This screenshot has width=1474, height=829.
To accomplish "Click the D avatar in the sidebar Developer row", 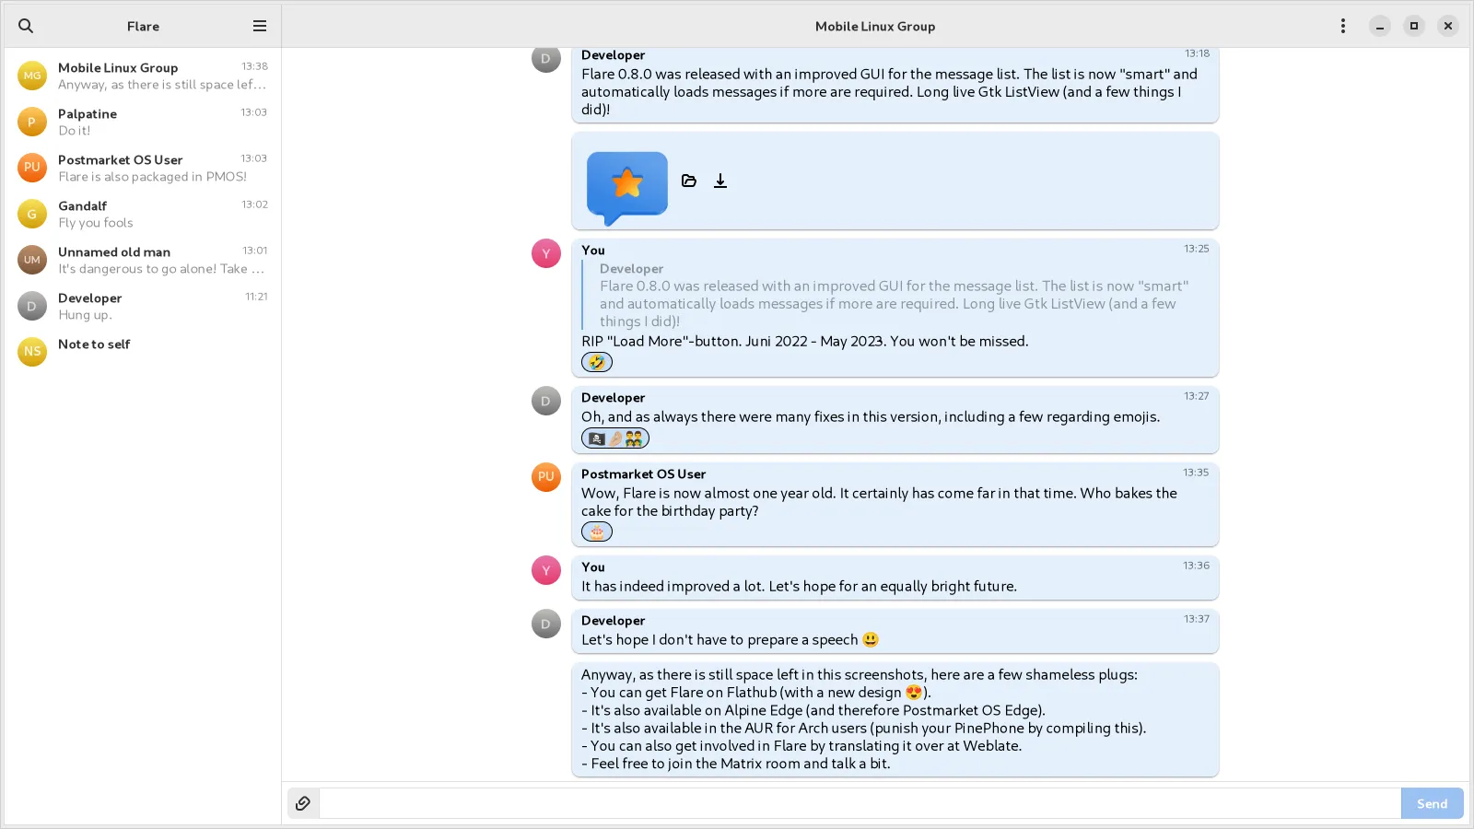I will [x=32, y=306].
